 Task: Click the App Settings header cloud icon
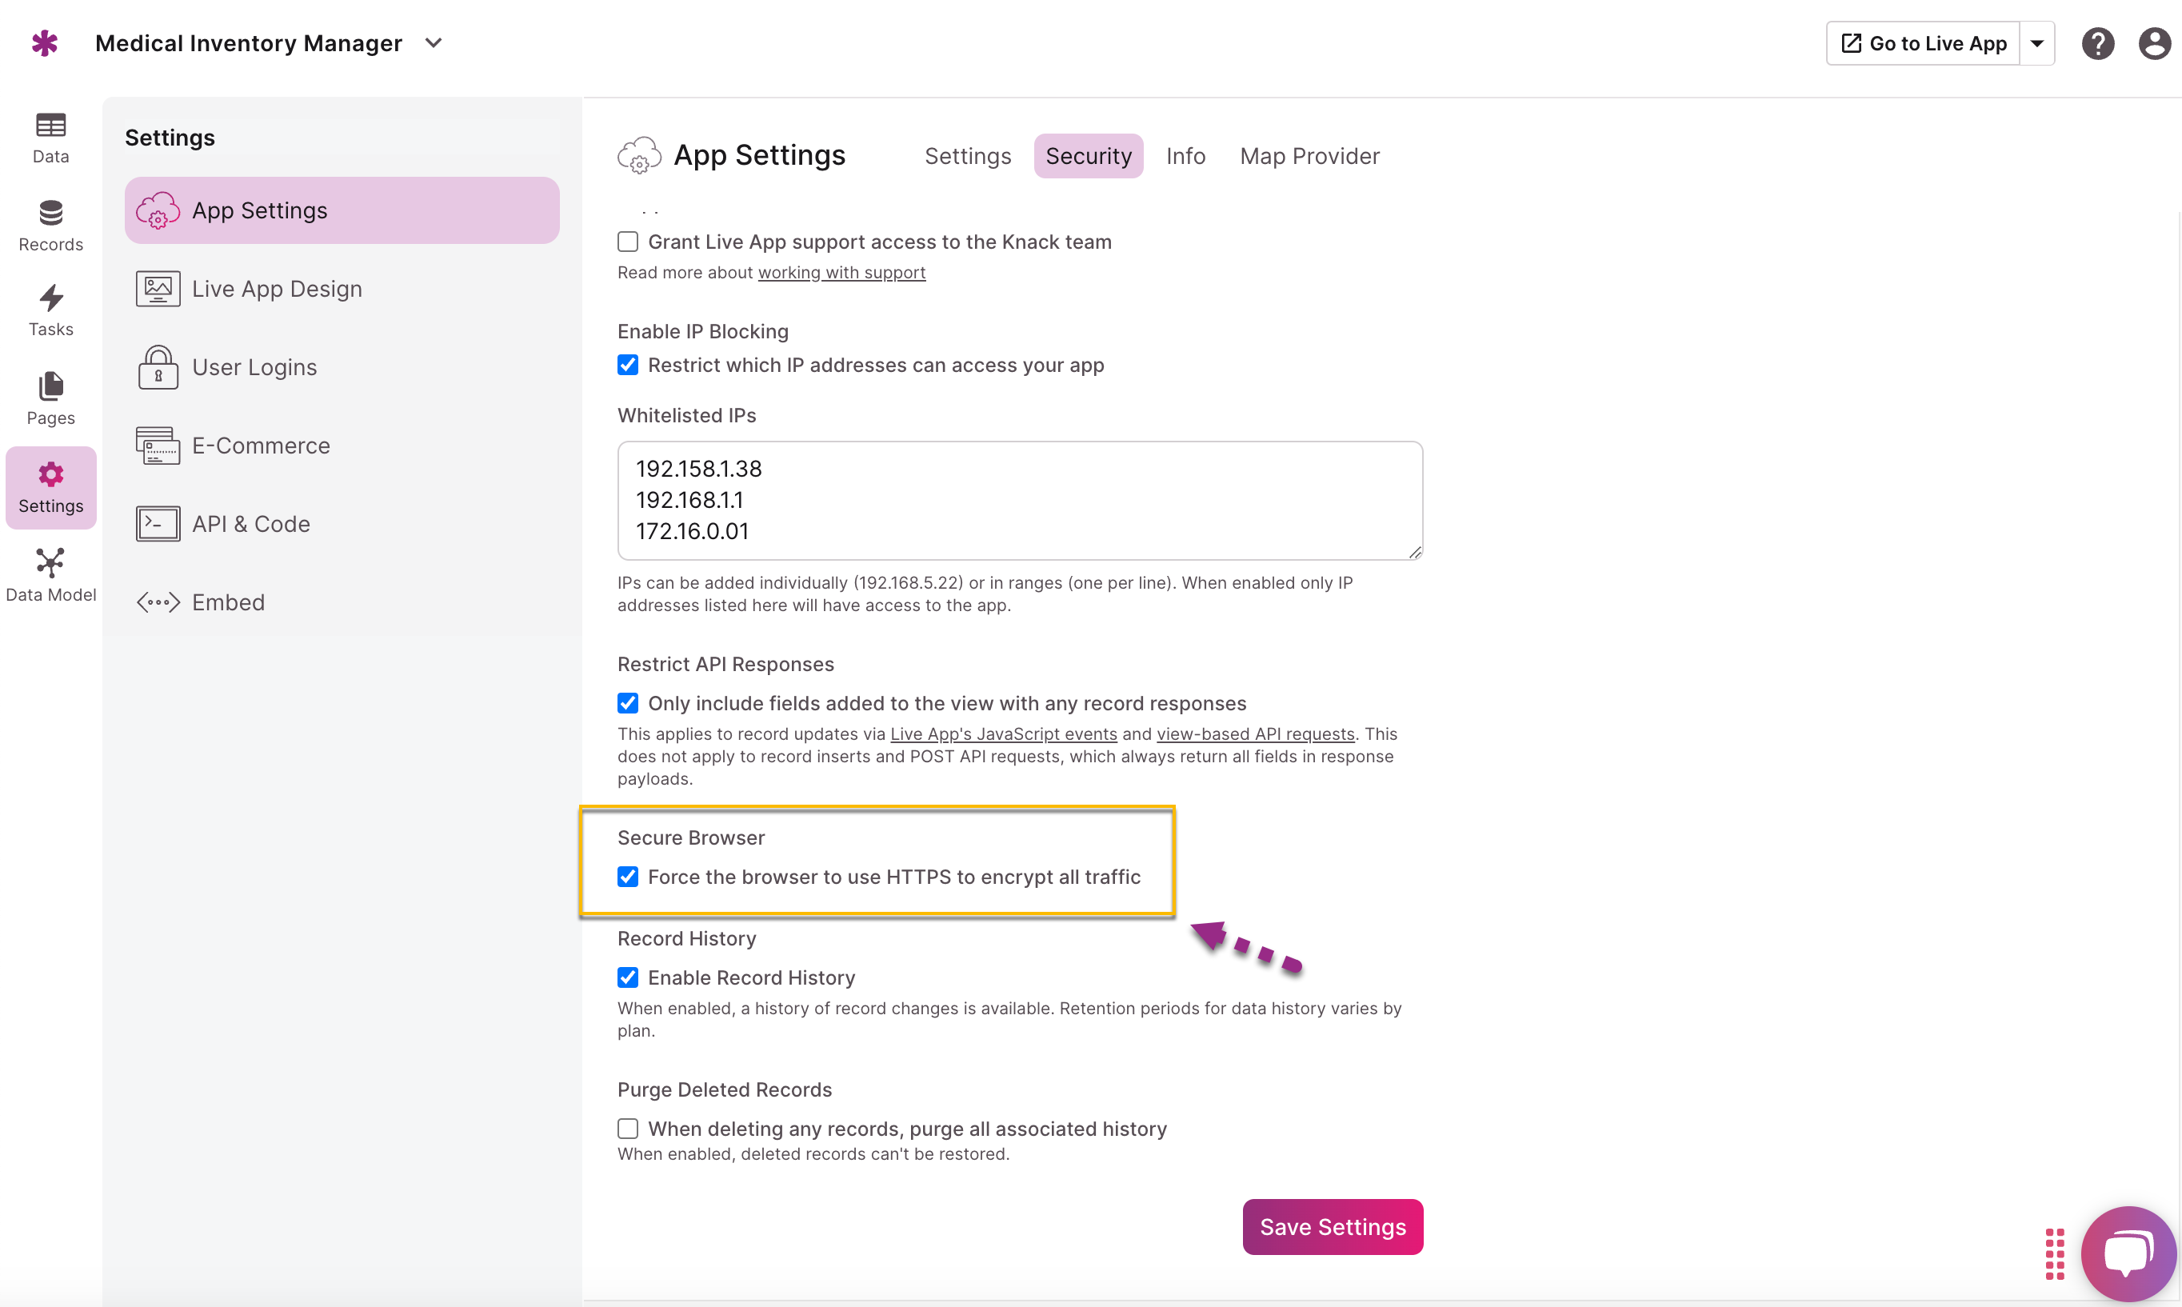[638, 156]
